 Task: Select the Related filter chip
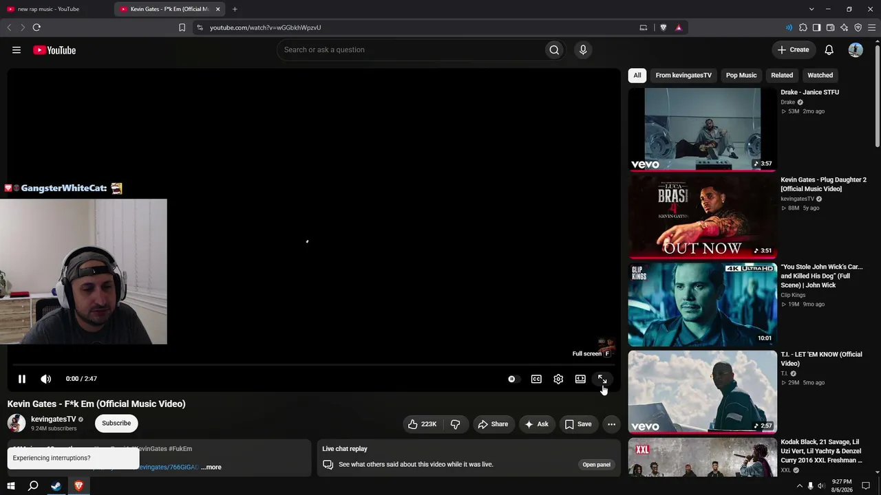pyautogui.click(x=782, y=75)
